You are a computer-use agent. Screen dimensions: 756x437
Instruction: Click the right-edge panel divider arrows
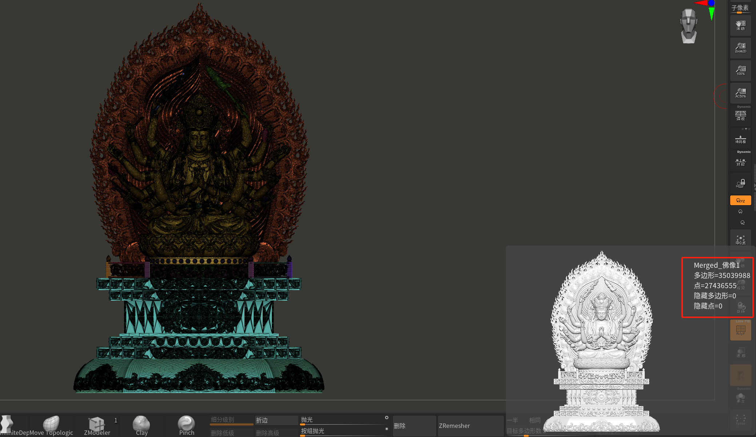(755, 187)
